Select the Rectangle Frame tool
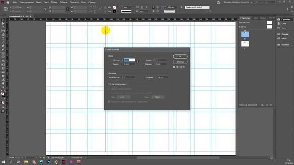The width and height of the screenshot is (294, 165). (x=3, y=54)
